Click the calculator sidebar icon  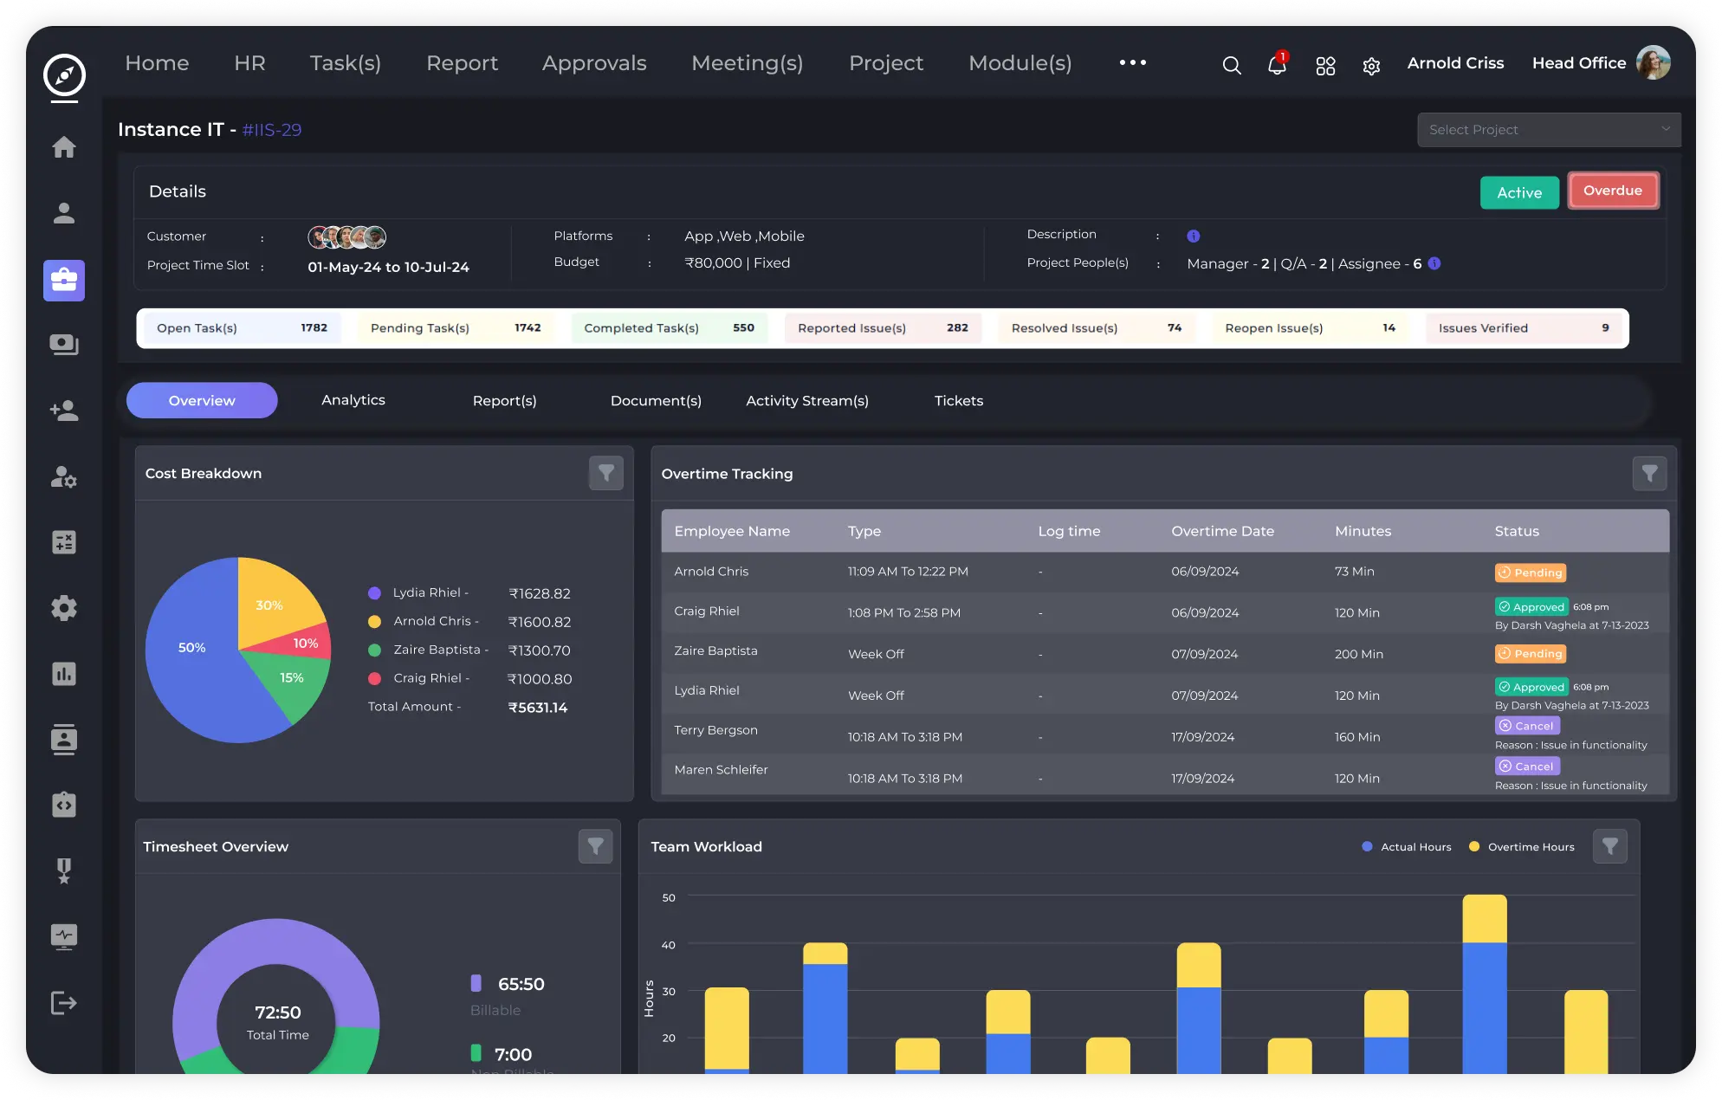64,542
